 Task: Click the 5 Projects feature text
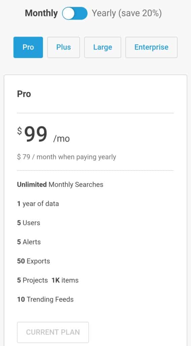click(x=32, y=280)
